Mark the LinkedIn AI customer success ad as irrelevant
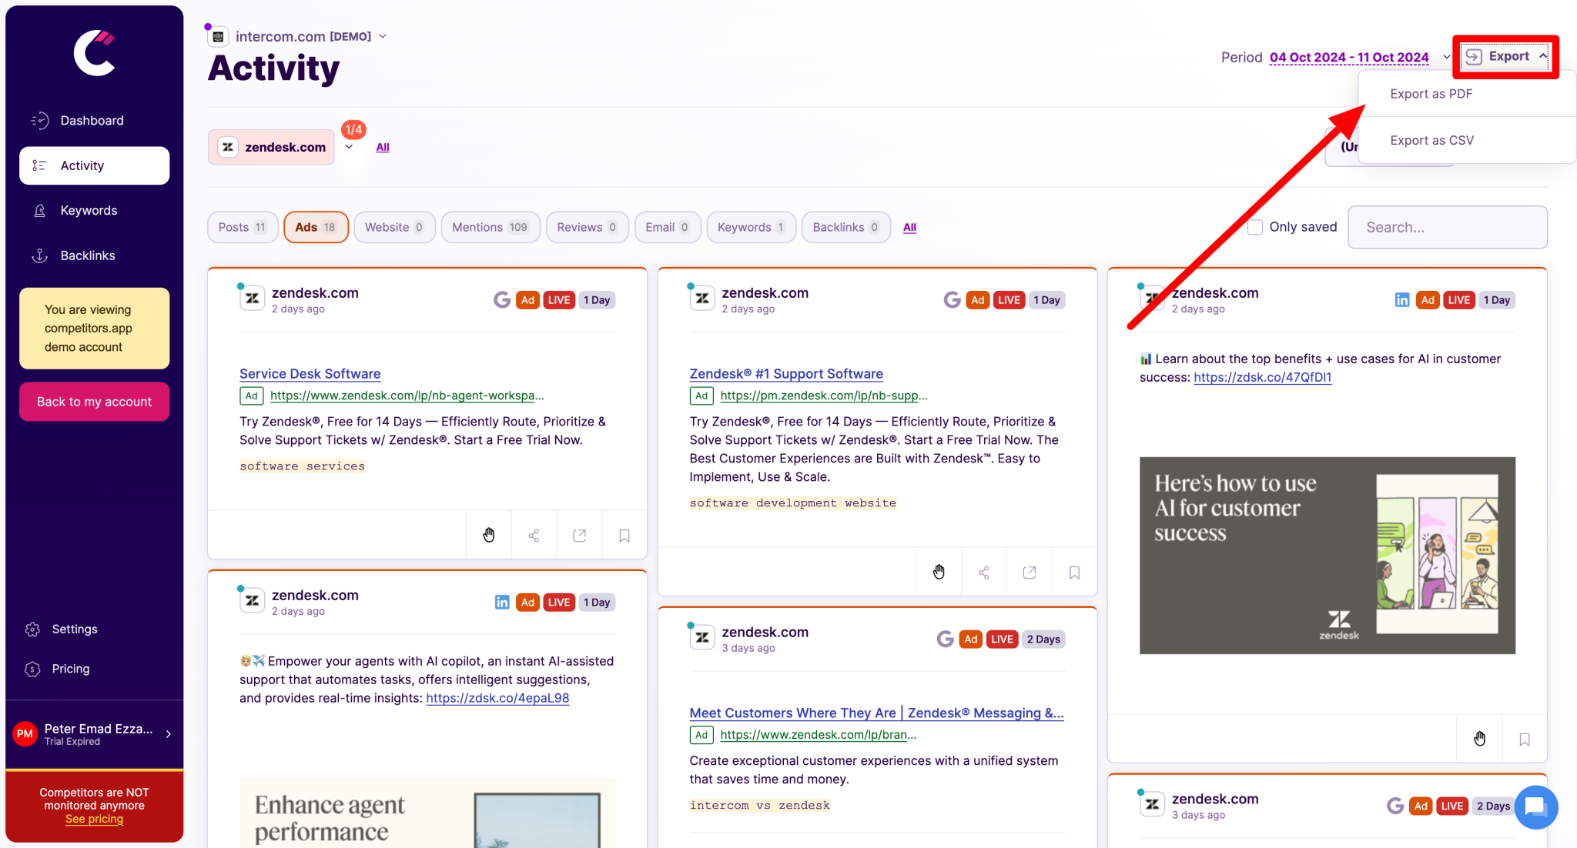The image size is (1577, 848). (x=1479, y=738)
